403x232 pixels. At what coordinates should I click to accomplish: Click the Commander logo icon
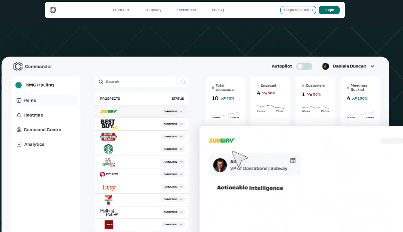point(18,67)
